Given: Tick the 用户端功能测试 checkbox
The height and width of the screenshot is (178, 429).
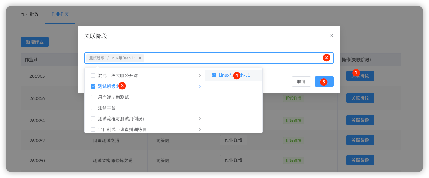Looking at the screenshot, I should point(93,97).
